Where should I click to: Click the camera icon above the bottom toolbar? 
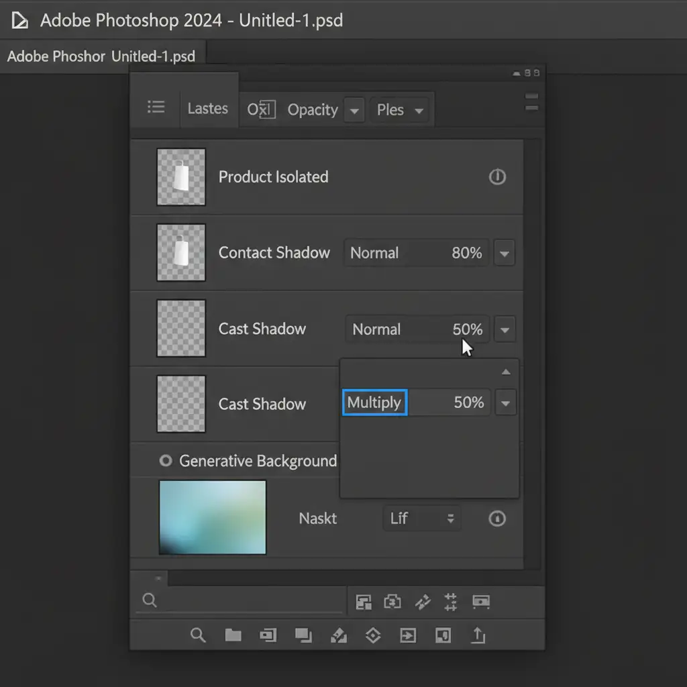point(392,602)
